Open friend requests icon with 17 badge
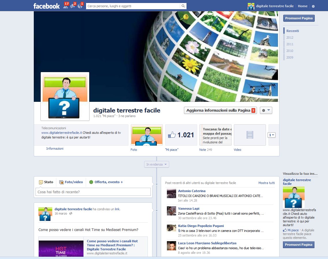The image size is (328, 259). pyautogui.click(x=66, y=5)
